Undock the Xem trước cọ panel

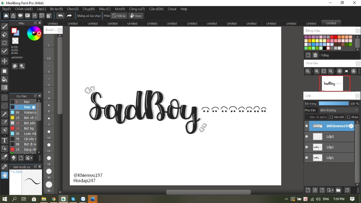(x=35, y=166)
